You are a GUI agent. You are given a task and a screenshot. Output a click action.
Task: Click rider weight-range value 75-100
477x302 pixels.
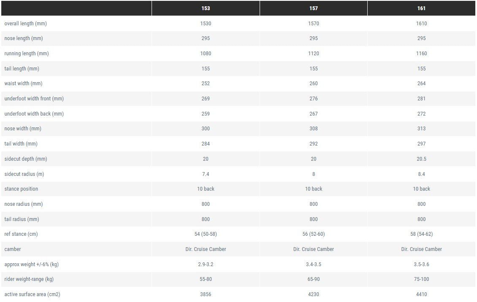tap(421, 279)
